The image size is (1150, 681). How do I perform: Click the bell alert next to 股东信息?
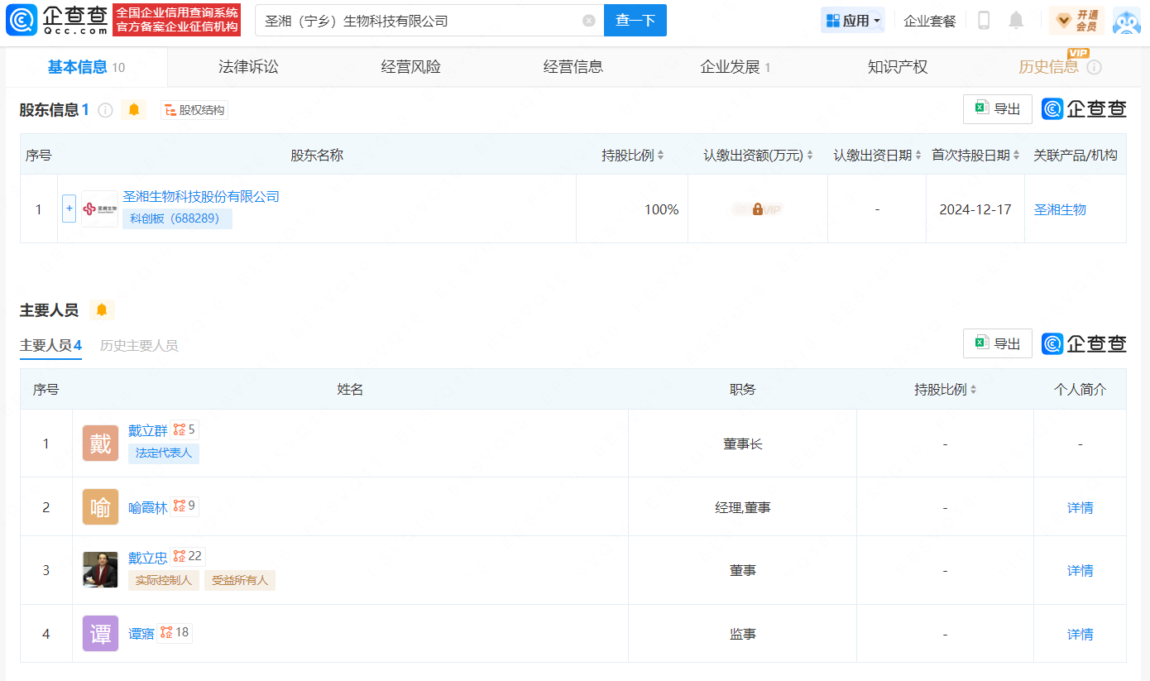point(134,110)
